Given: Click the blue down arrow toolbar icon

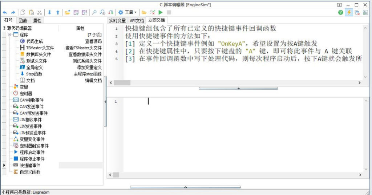Looking at the screenshot, I should click(x=49, y=12).
